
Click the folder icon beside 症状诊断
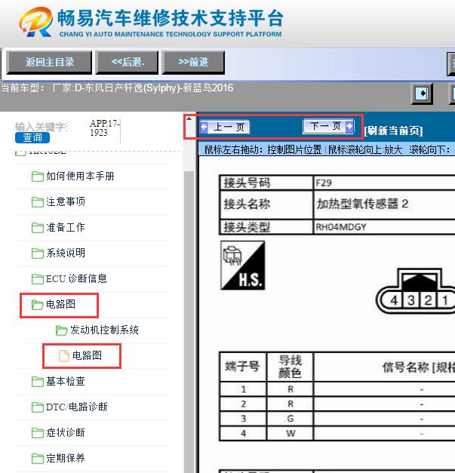pos(38,433)
